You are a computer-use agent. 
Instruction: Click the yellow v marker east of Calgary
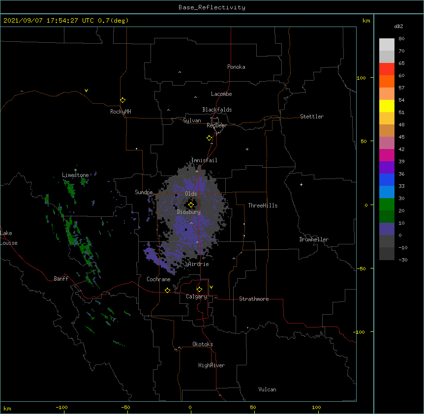click(211, 287)
